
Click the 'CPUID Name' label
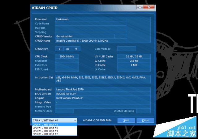pos(43,41)
